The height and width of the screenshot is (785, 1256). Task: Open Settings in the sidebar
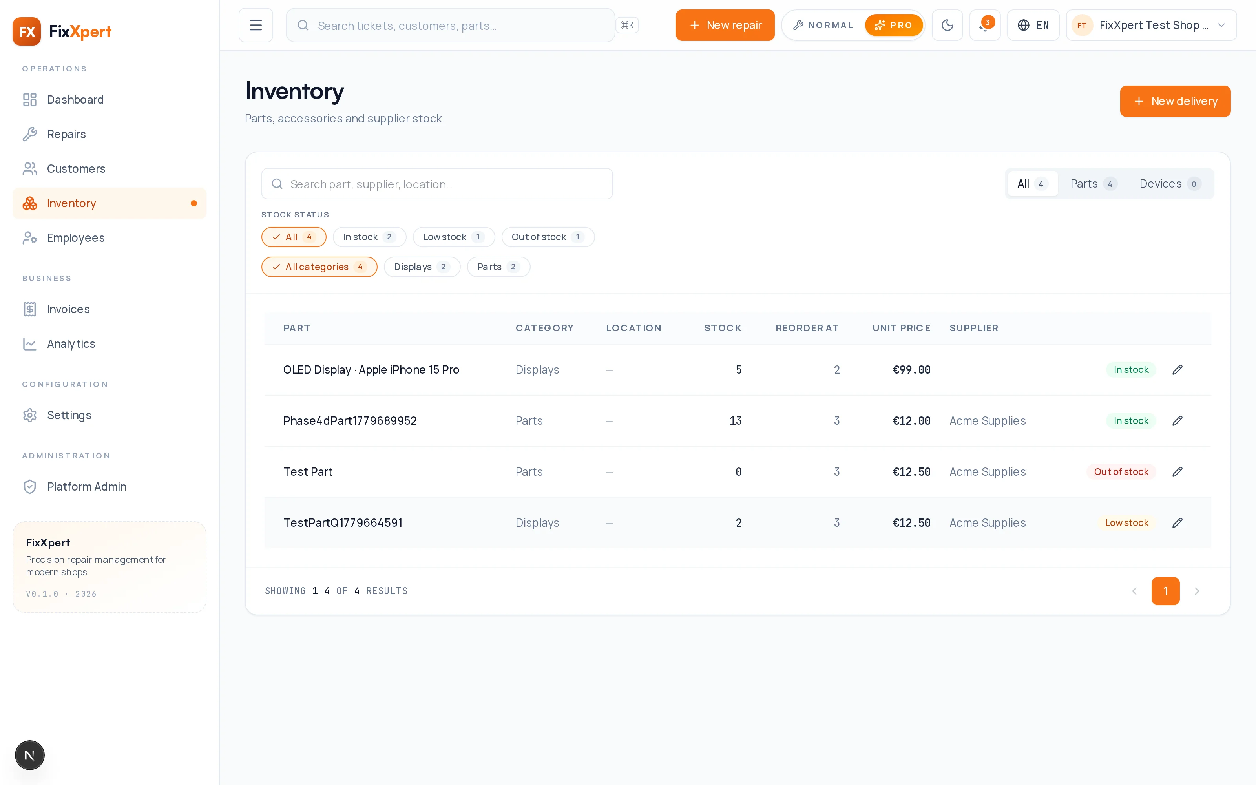pyautogui.click(x=109, y=415)
